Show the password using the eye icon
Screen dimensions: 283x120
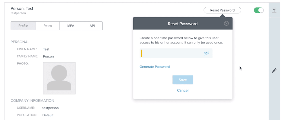[206, 53]
